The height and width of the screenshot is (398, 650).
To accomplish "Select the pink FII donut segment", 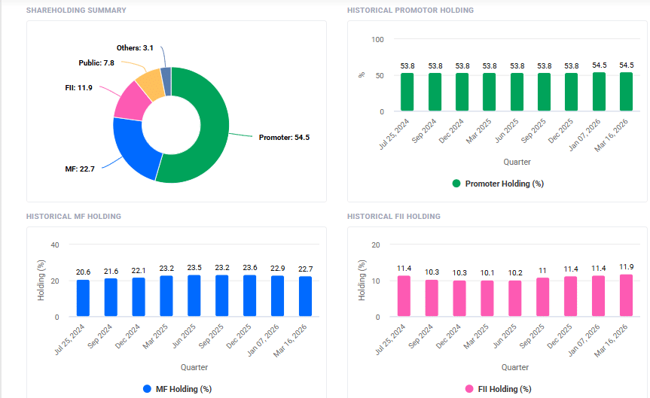I will (128, 102).
